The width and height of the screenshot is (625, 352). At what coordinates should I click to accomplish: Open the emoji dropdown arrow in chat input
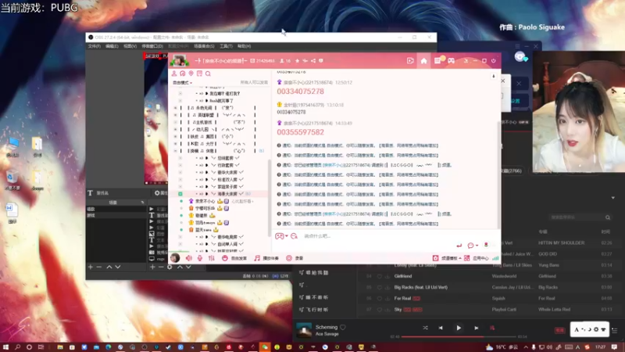(287, 236)
